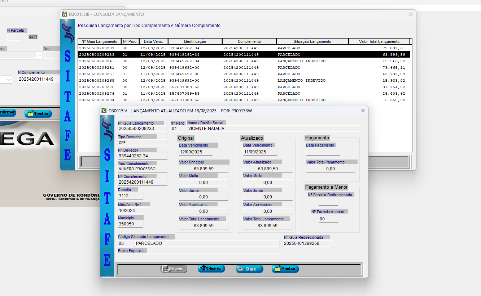Screen dimensions: 481x296
Task: Select row with guia 20250500209241
Action: click(x=244, y=61)
